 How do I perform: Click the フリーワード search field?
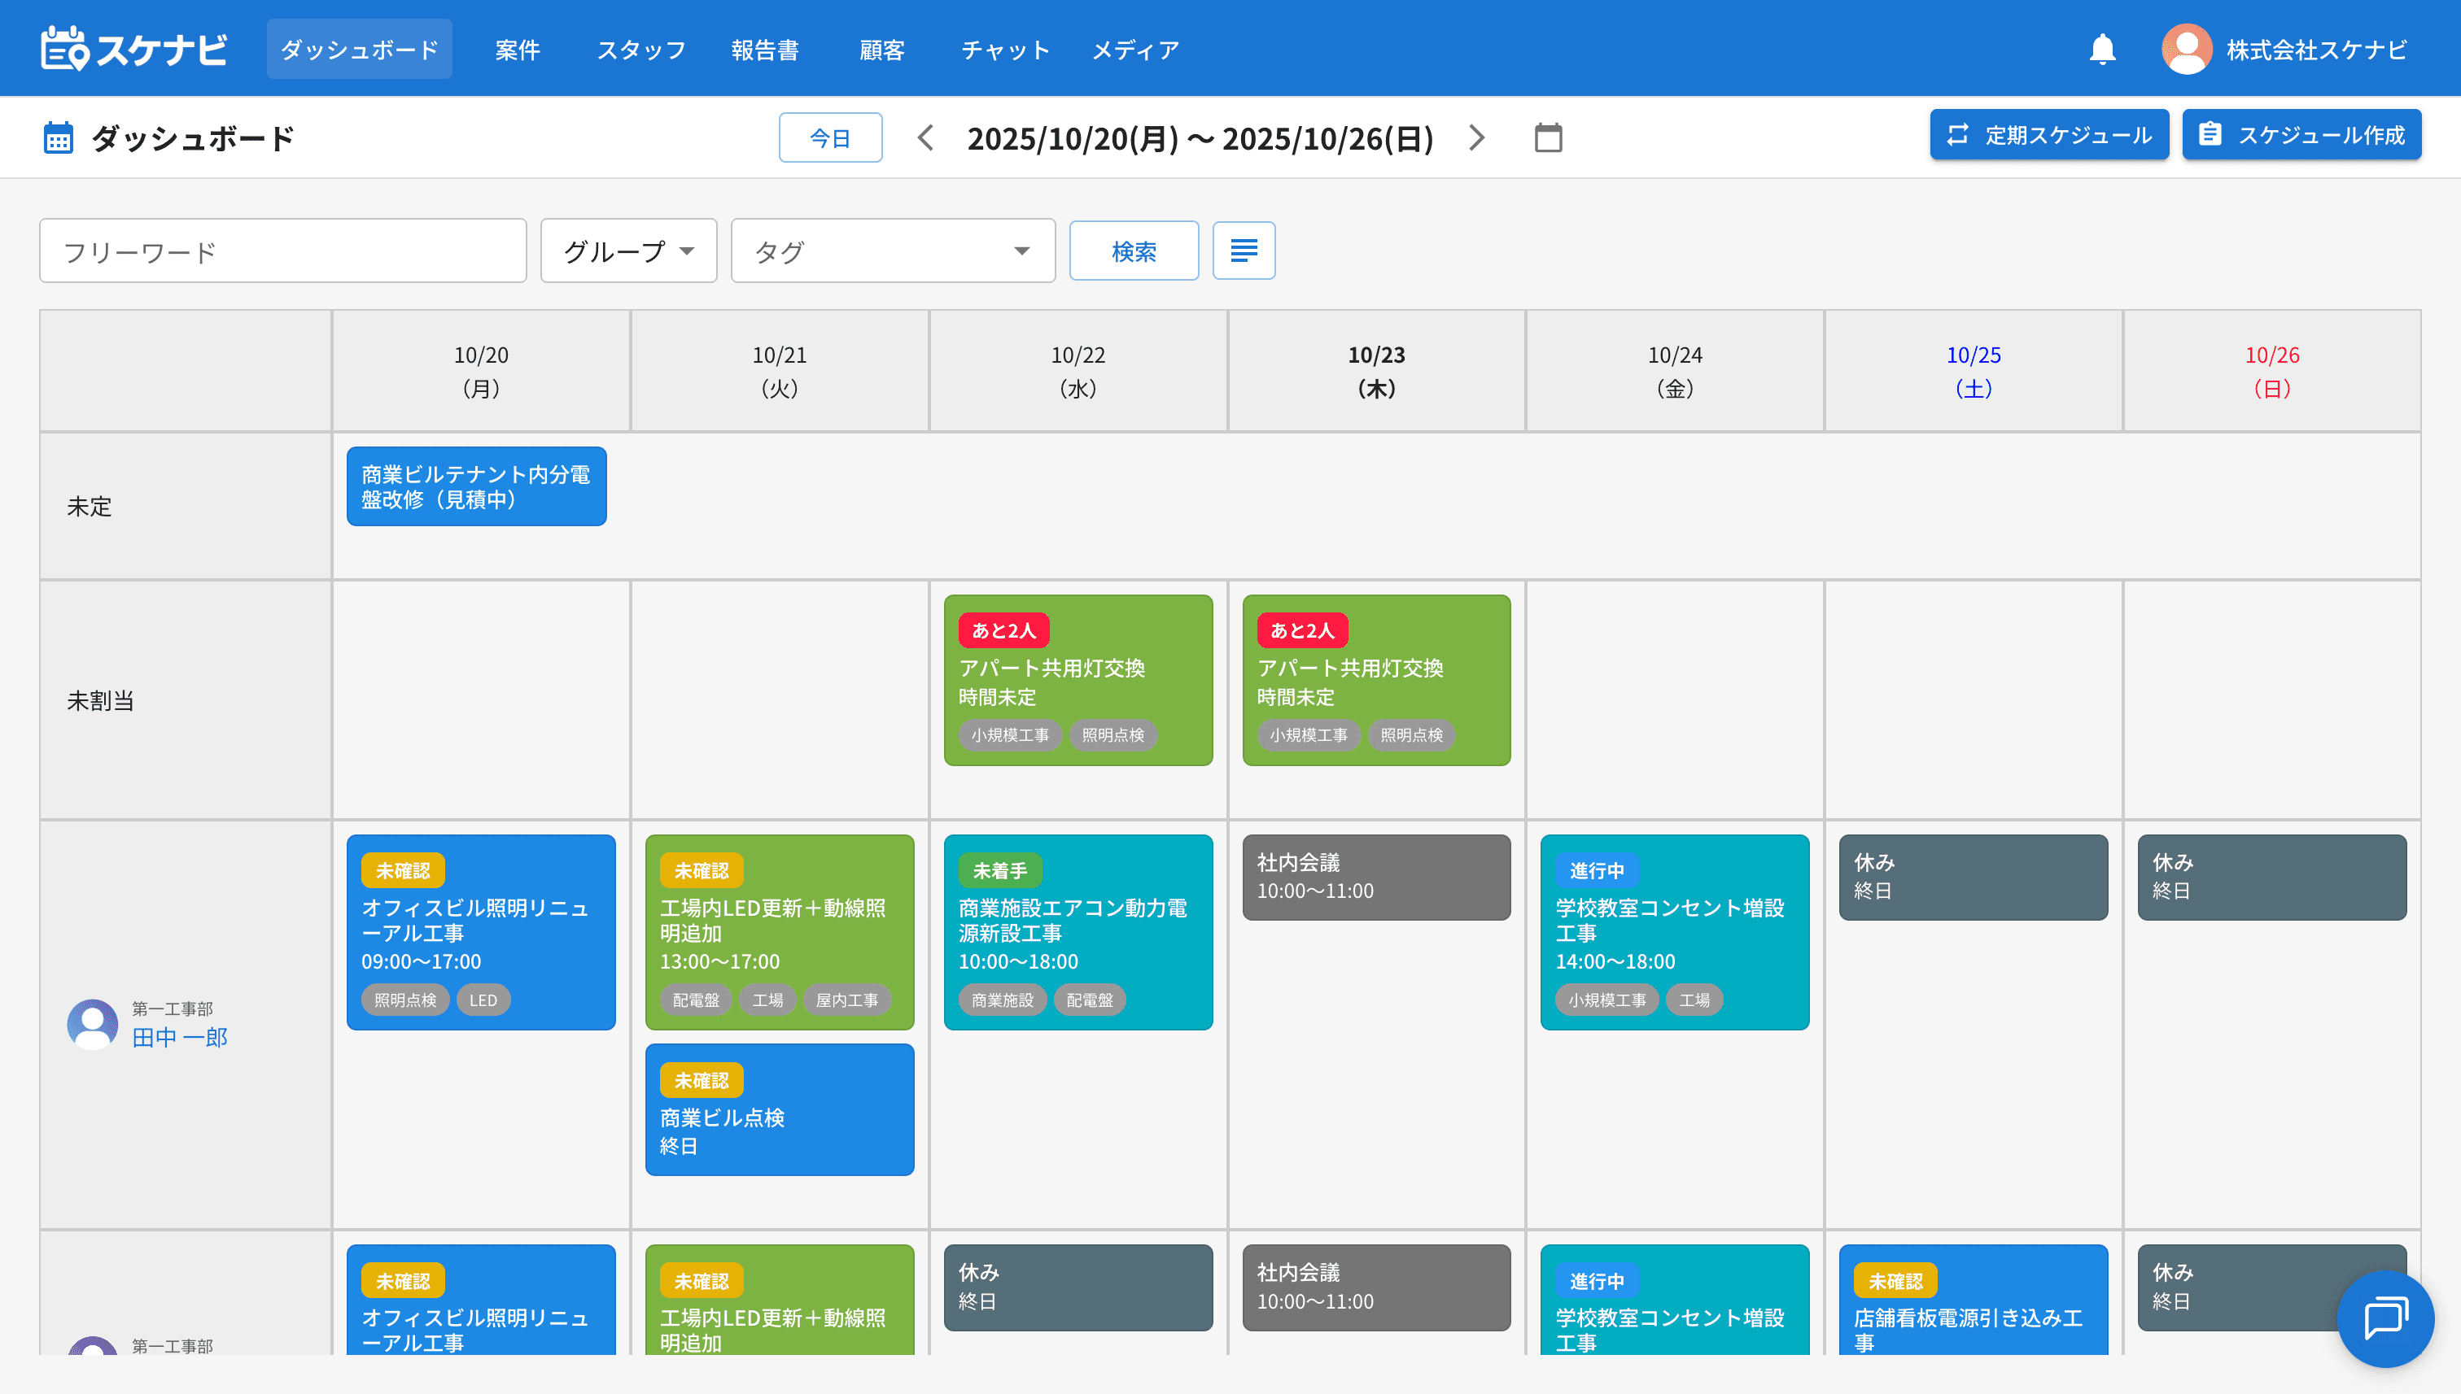[x=282, y=250]
